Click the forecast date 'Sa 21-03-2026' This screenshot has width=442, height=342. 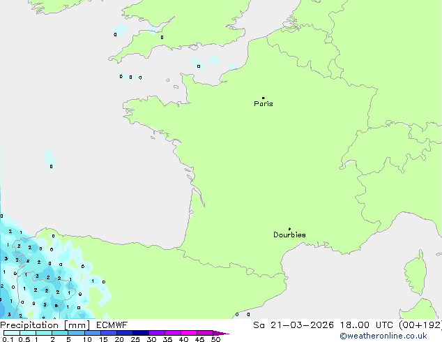pyautogui.click(x=294, y=325)
